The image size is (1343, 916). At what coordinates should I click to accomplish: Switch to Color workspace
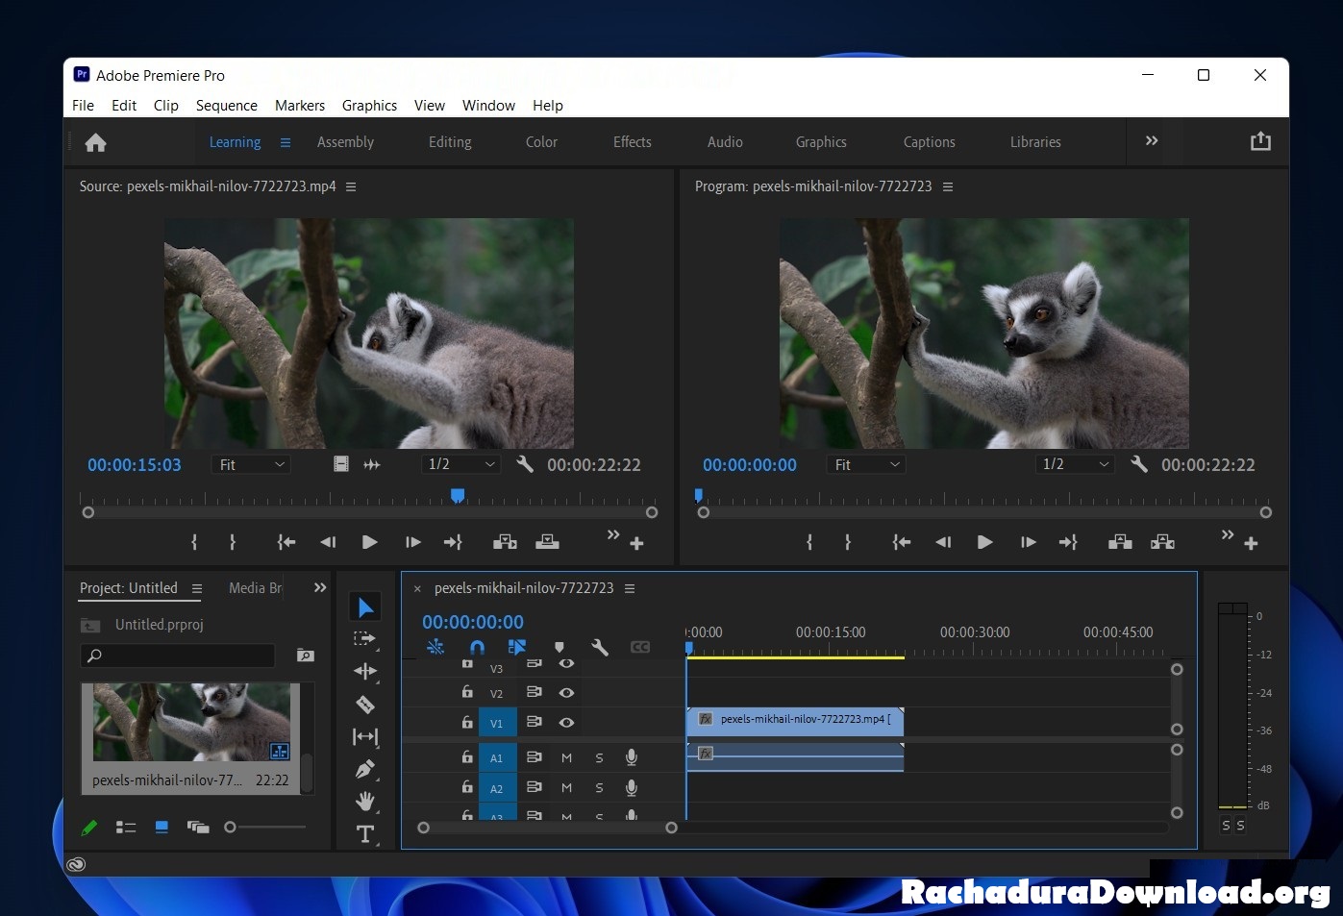[541, 142]
